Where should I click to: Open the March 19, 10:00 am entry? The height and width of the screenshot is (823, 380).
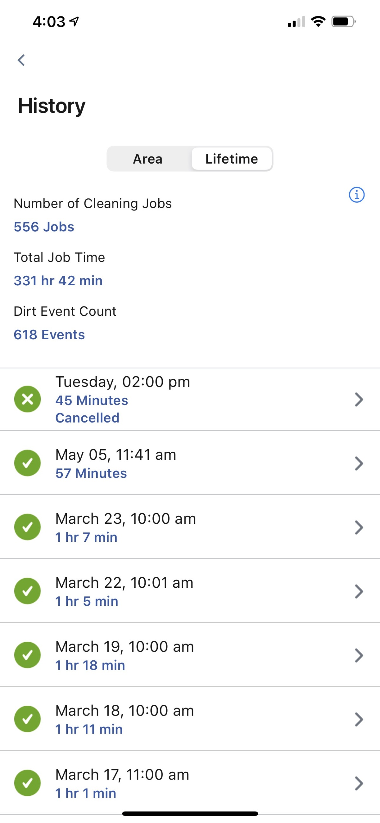(190, 655)
